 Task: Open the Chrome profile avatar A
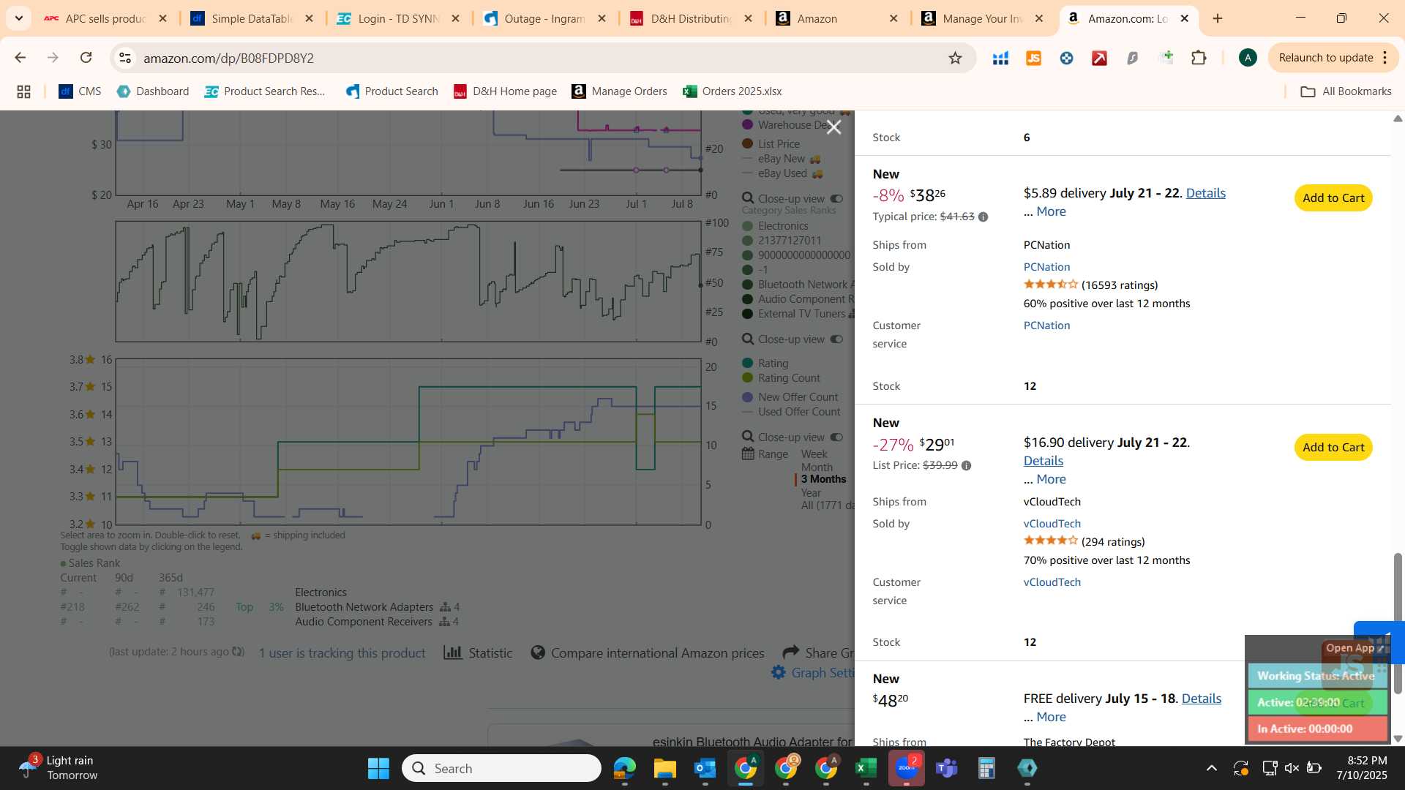pos(1248,58)
